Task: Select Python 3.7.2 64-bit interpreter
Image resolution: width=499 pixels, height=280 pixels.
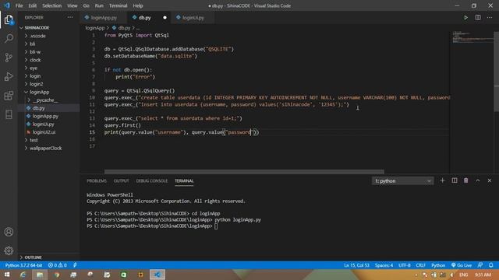Action: coord(23,265)
